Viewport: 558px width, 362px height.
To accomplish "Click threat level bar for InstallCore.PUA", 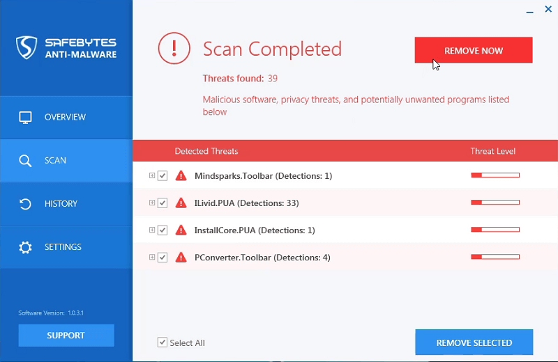I will (495, 230).
